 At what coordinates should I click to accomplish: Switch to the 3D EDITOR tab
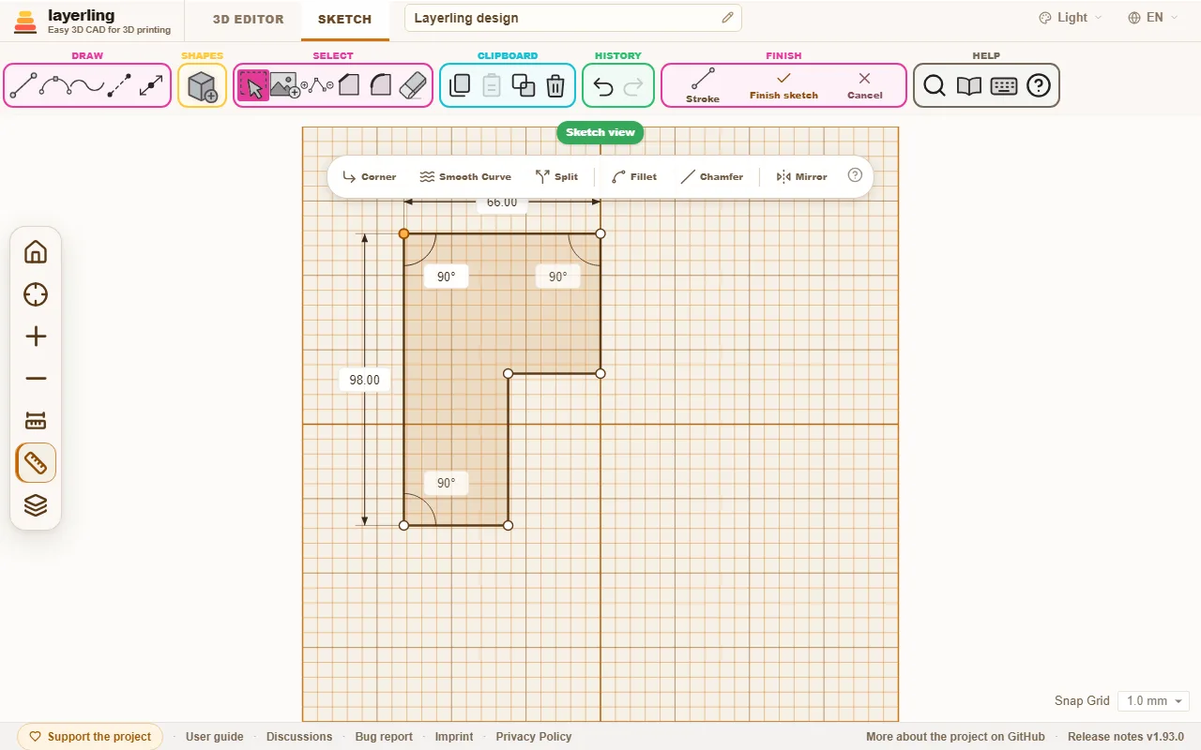[x=249, y=19]
